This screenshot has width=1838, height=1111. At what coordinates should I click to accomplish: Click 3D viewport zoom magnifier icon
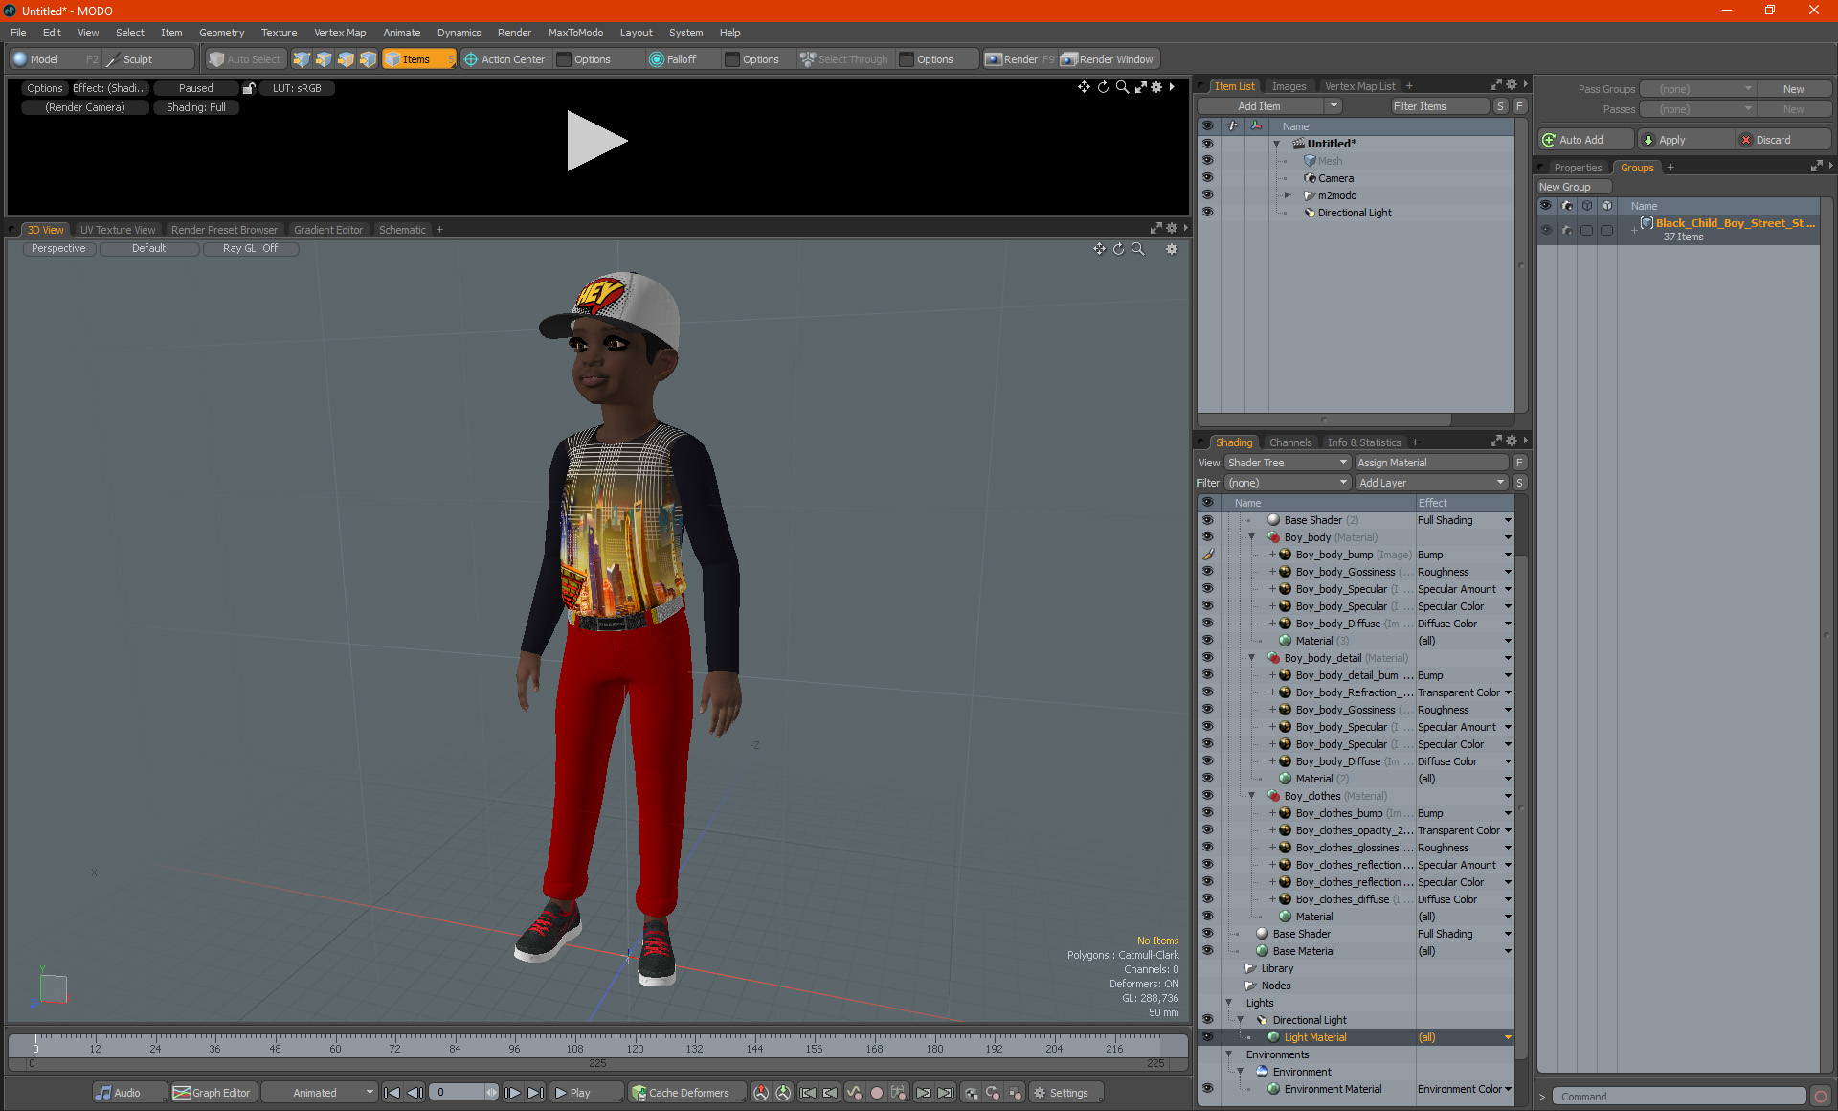coord(1138,249)
